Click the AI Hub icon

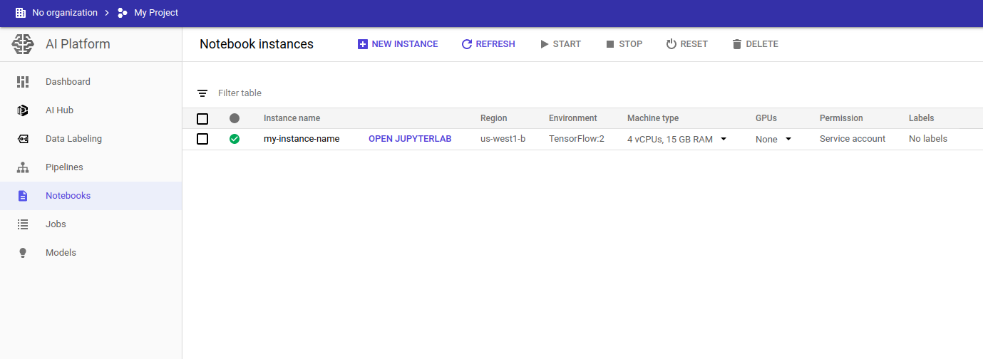23,110
